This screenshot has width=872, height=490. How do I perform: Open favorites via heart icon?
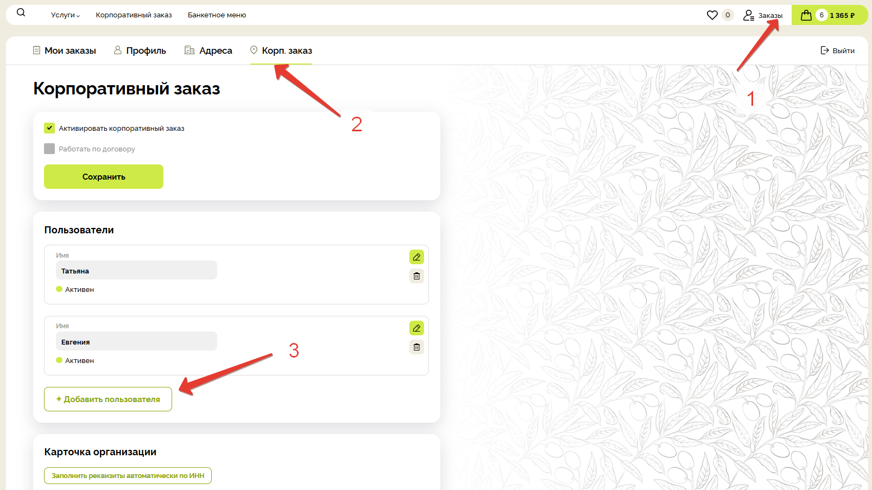click(x=712, y=15)
